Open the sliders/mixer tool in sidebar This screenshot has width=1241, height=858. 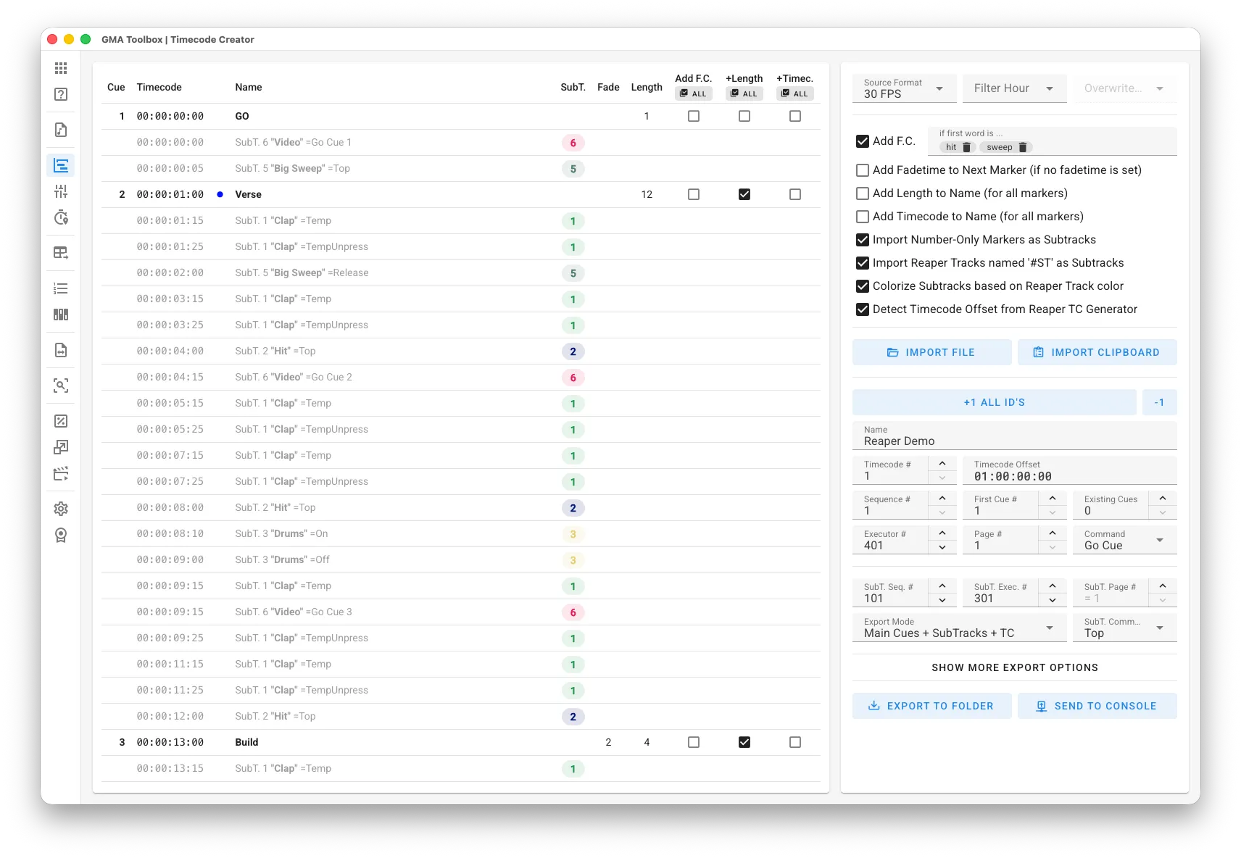coord(62,191)
